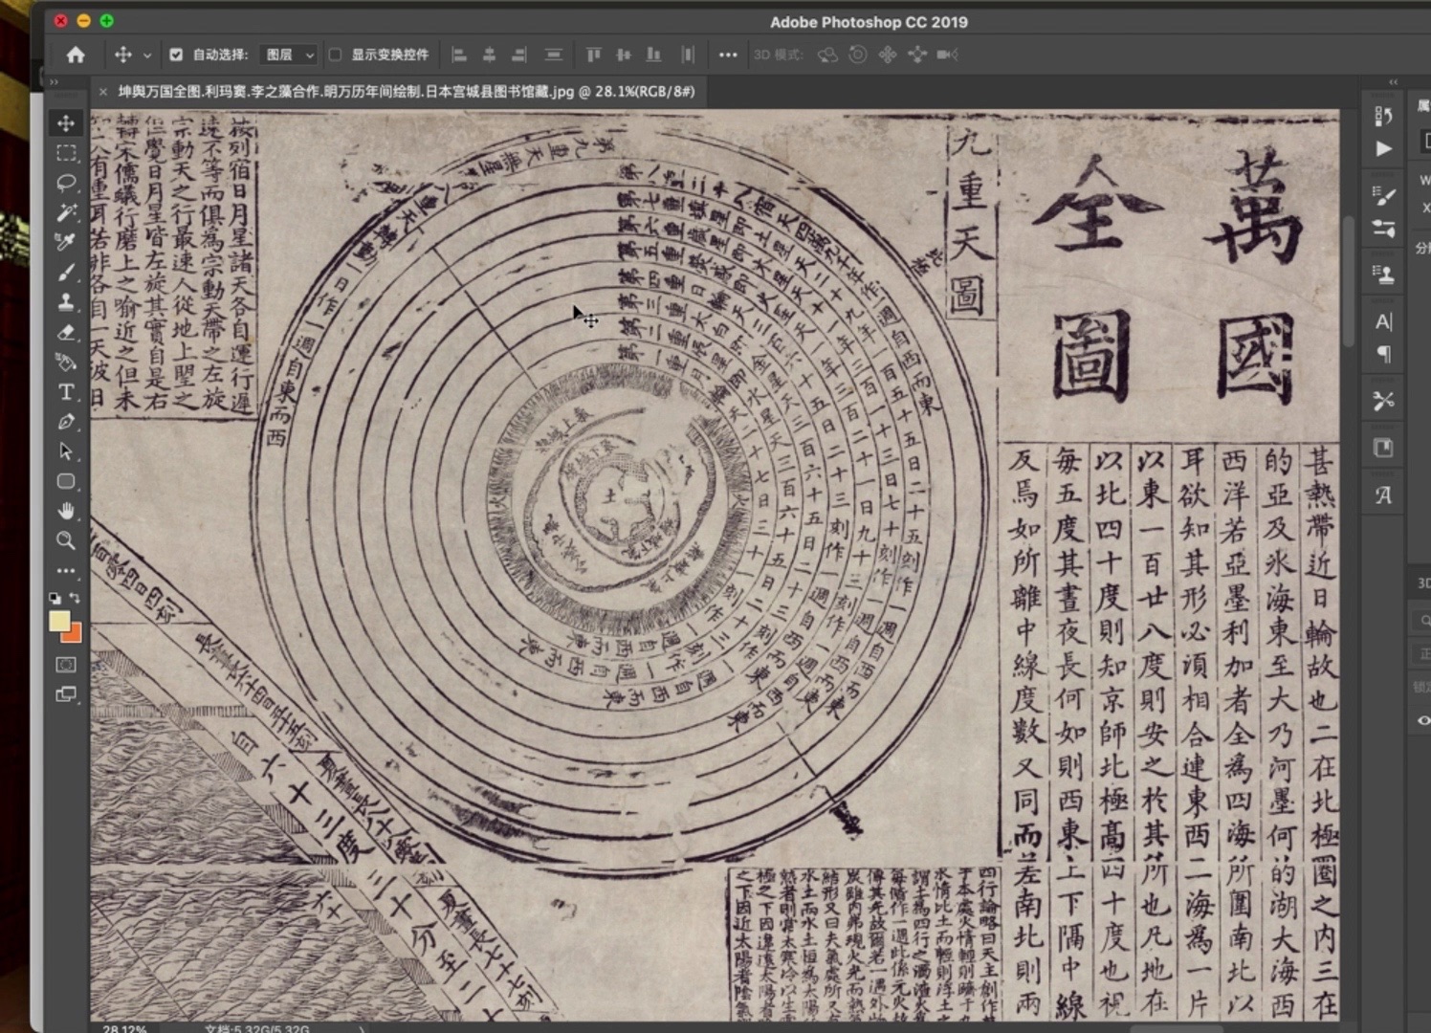Select the Pen tool
1431x1033 pixels.
tap(66, 422)
